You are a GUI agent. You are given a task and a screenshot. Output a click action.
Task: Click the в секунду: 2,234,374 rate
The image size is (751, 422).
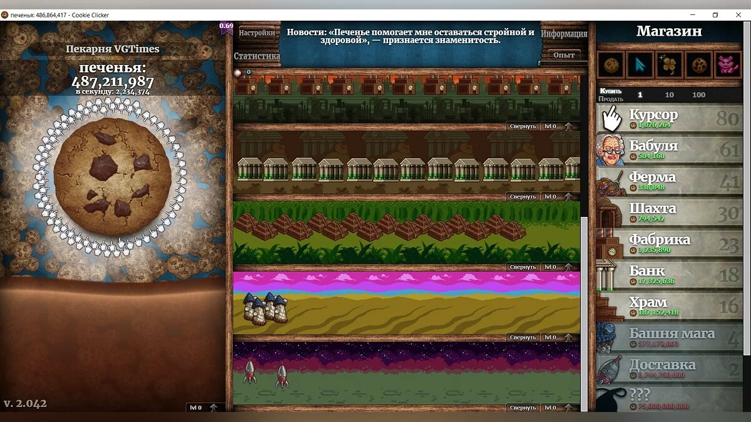pyautogui.click(x=113, y=92)
